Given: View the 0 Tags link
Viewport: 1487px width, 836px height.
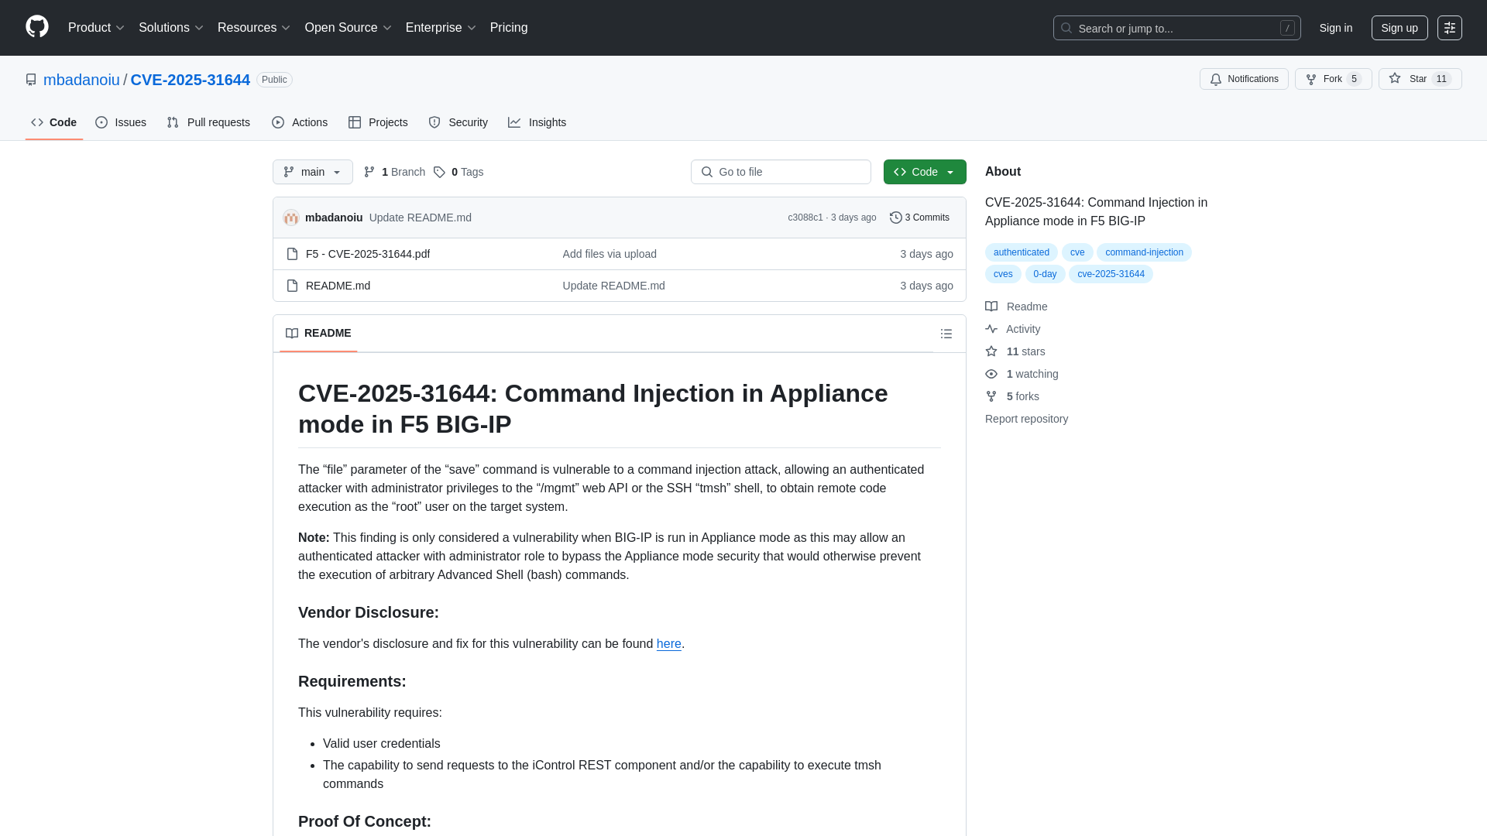Looking at the screenshot, I should coord(458,172).
